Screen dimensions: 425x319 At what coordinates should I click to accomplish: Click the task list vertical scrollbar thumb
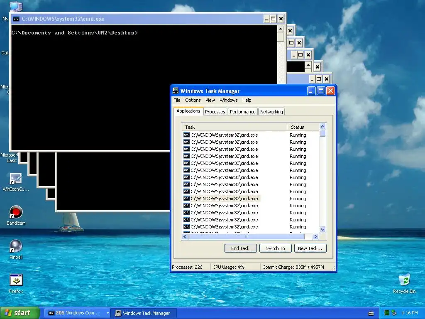(322, 133)
